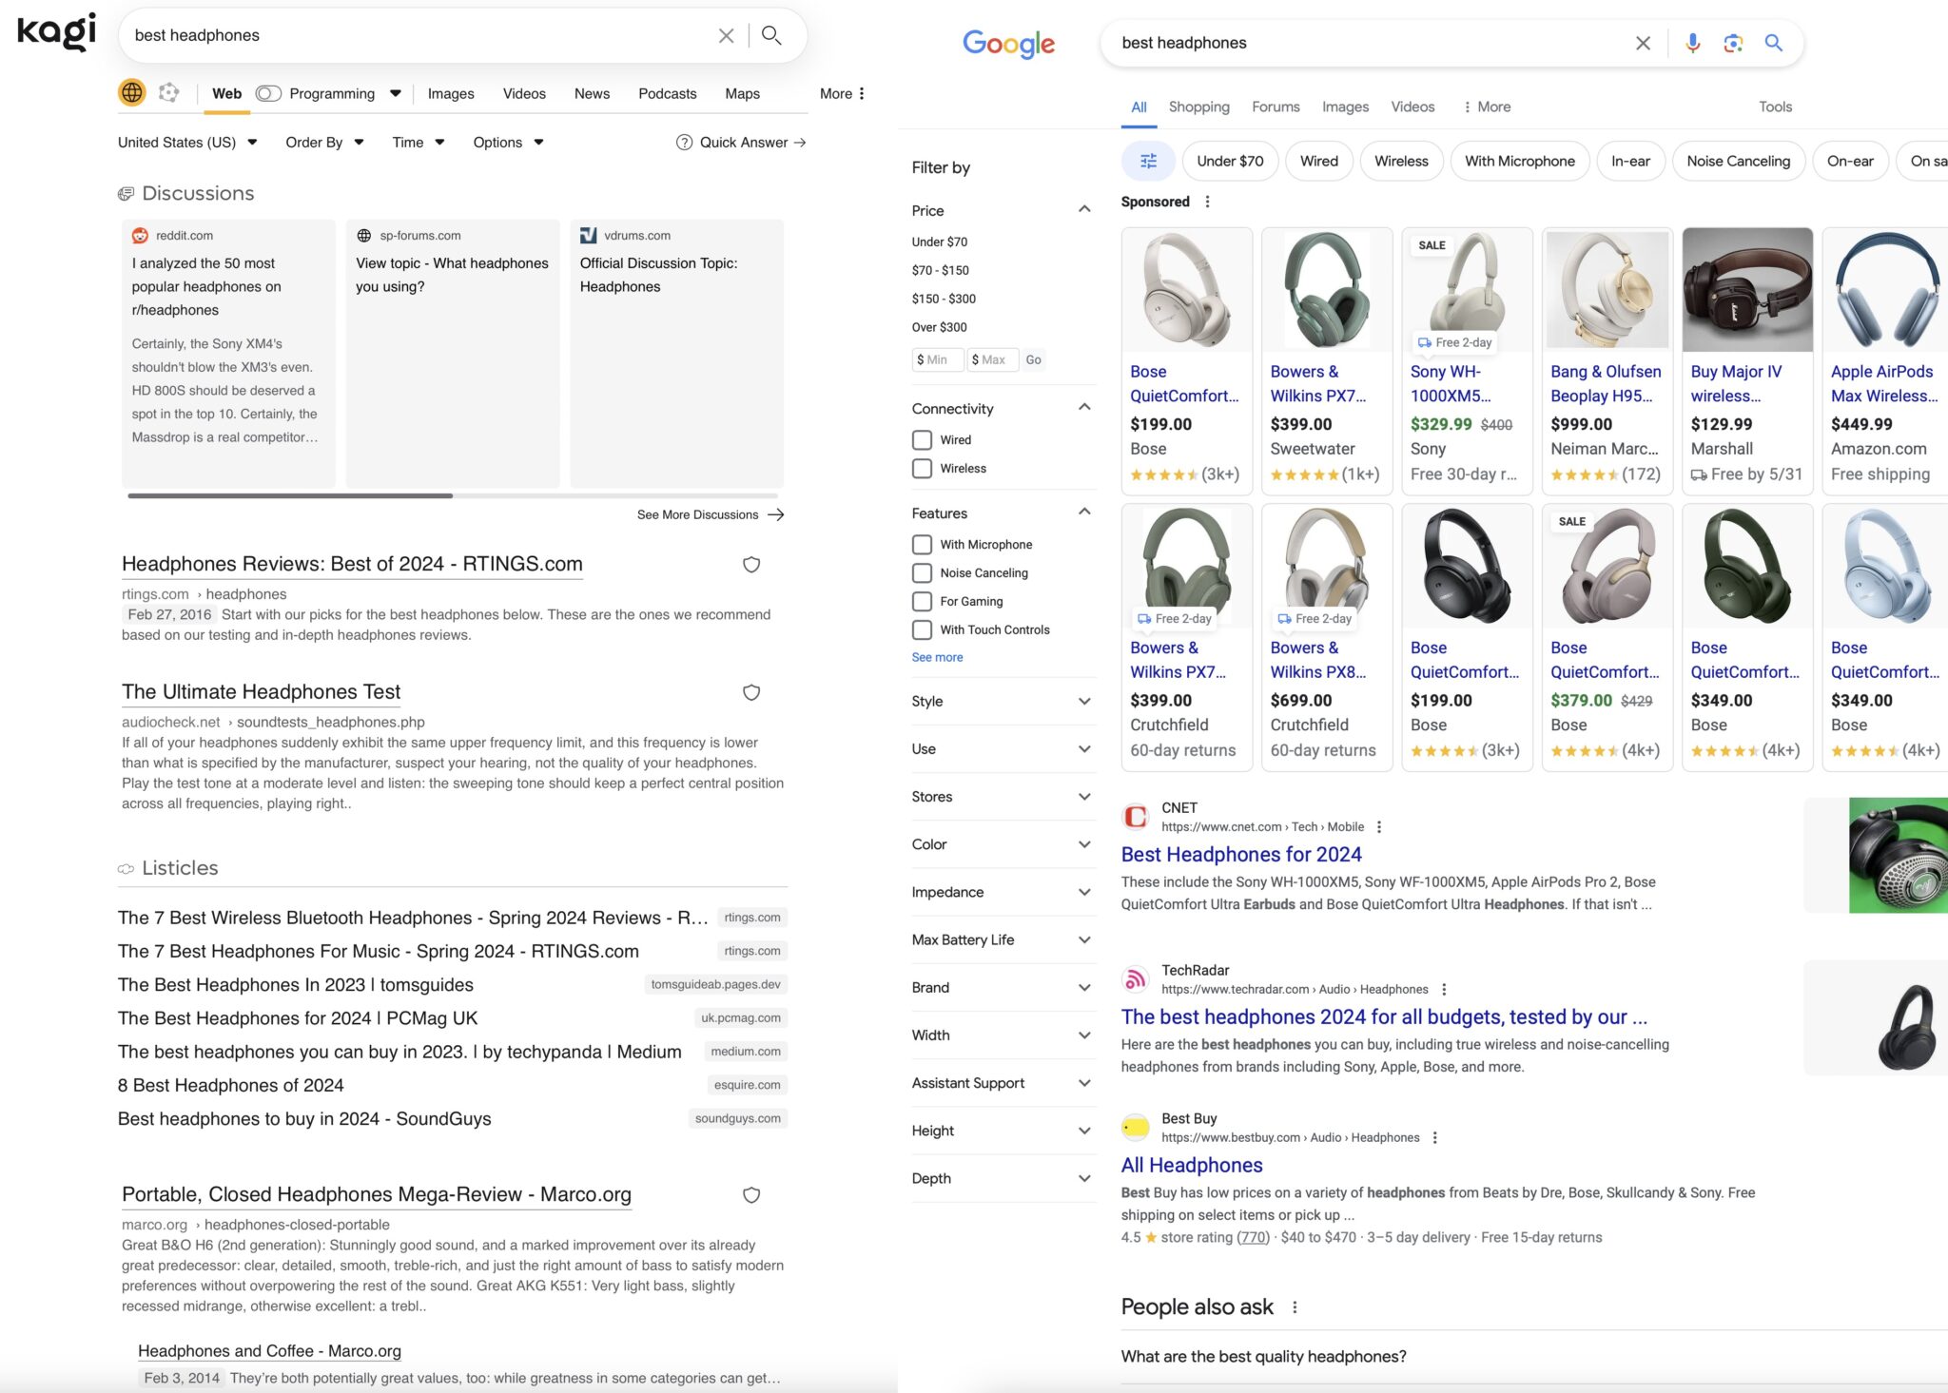Screen dimensions: 1948x1393
Task: Collapse the Price filter section
Action: 1083,209
